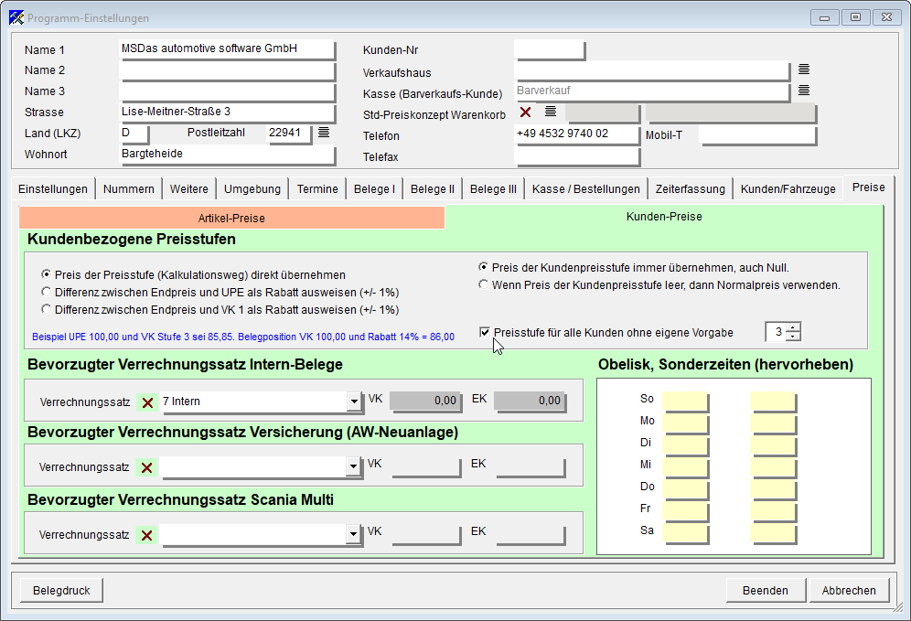This screenshot has width=911, height=621.
Task: Open the Kunden/Fahrzeuge tab
Action: point(788,188)
